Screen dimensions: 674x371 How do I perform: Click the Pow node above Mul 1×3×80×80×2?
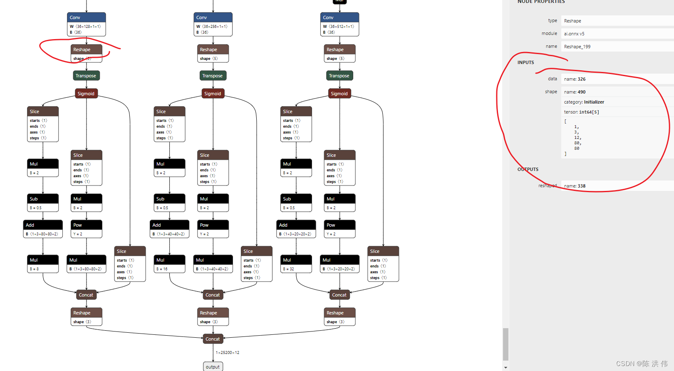(x=87, y=229)
